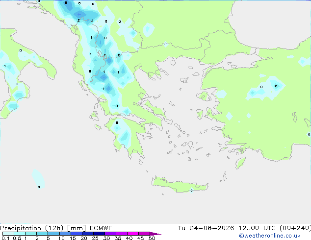Viewport: 311px width, 240px height.
Task: Click the legend scale label '25'
Action: coord(95,238)
